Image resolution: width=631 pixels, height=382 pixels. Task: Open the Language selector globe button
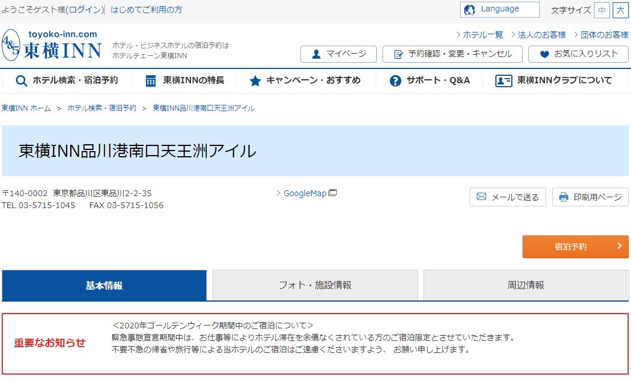point(499,10)
